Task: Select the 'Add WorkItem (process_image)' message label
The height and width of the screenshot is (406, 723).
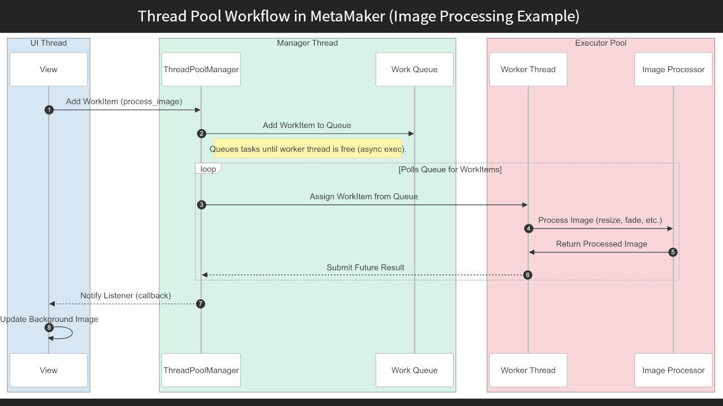Action: (x=124, y=101)
